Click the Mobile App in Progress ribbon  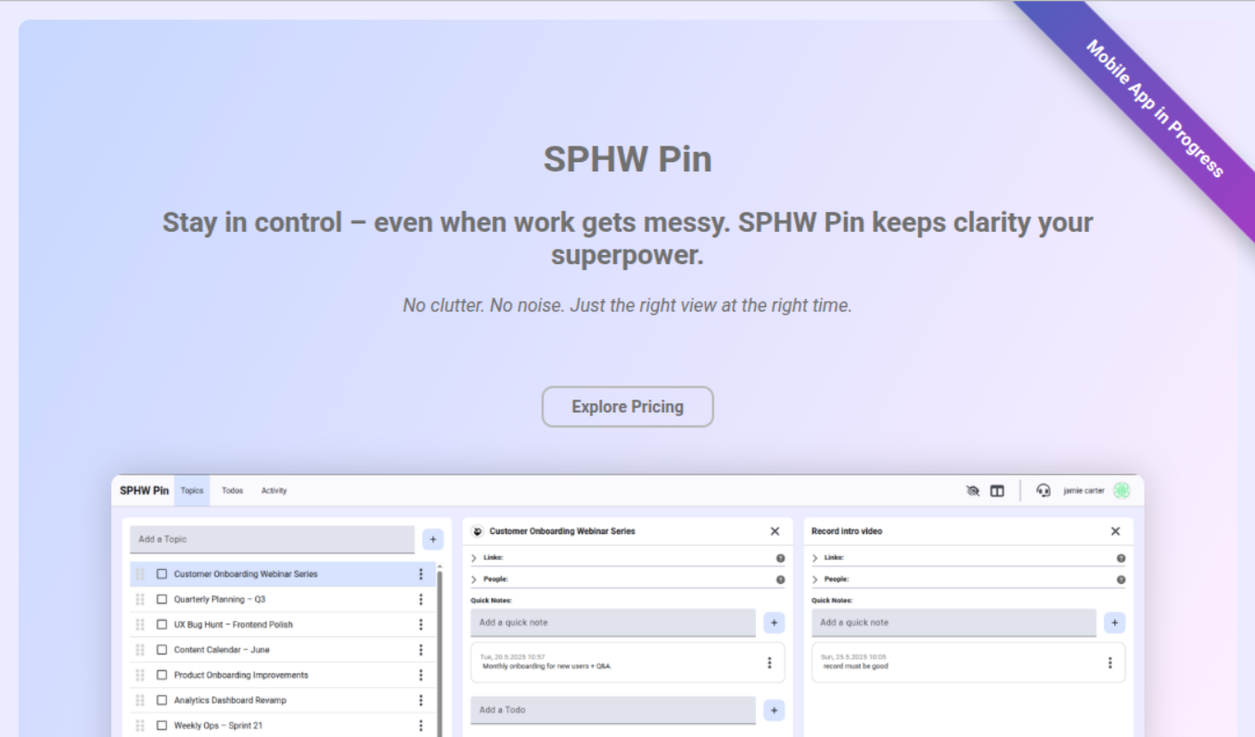[x=1154, y=108]
